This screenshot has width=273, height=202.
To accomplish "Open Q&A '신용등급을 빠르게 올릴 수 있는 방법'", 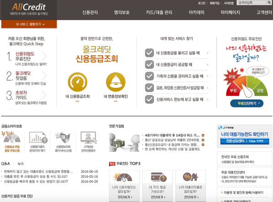I will coord(36,181).
